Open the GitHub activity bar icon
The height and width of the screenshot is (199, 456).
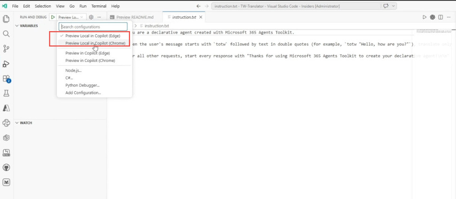point(6,167)
